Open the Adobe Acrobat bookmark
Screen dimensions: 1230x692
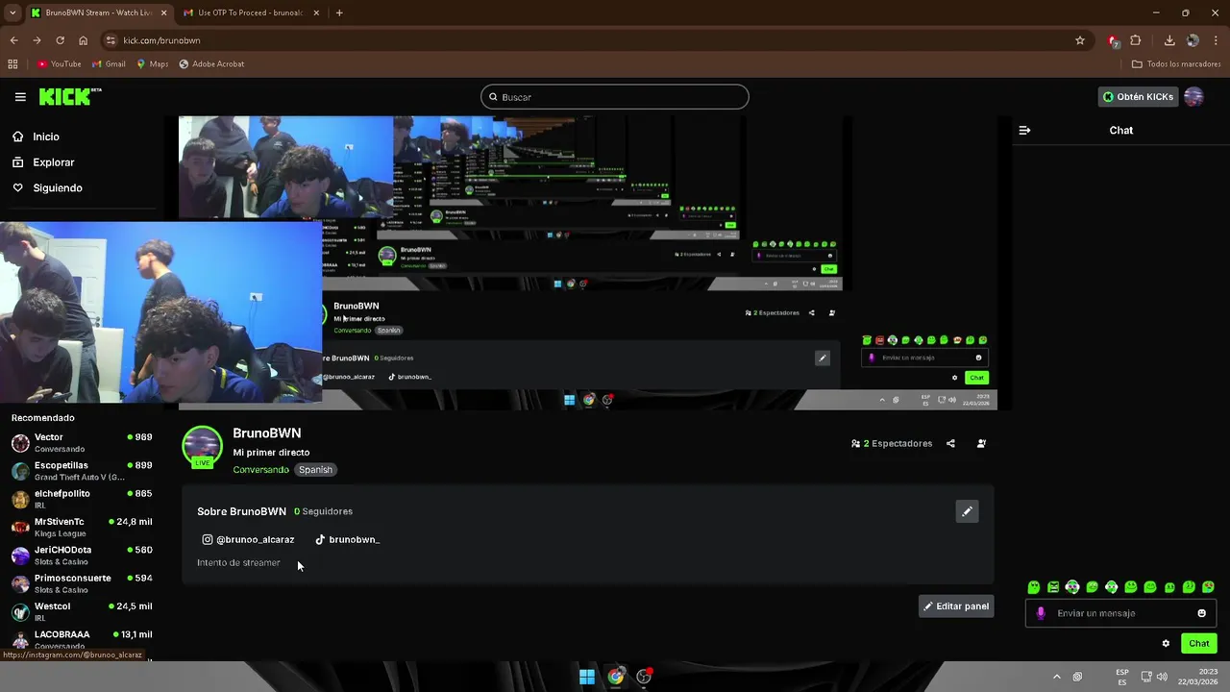tap(211, 64)
